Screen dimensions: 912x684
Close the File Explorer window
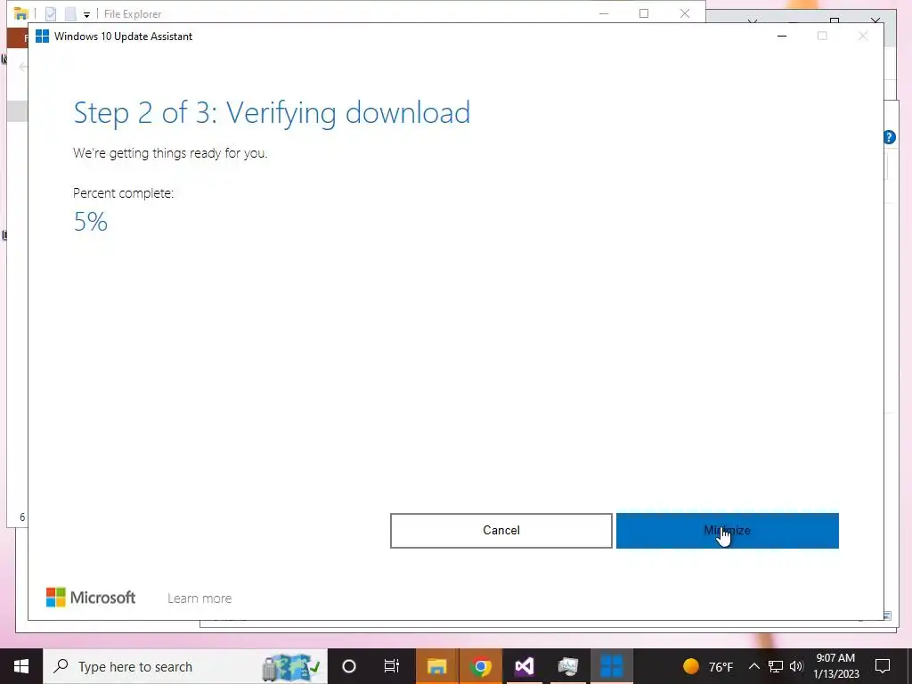(x=685, y=12)
